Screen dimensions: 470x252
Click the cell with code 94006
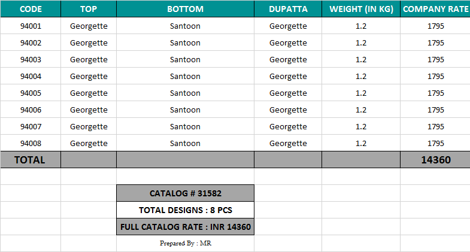coord(31,110)
